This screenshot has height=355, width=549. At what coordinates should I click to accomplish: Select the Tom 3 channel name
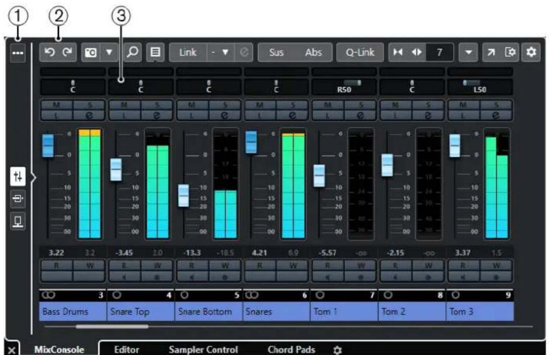pyautogui.click(x=480, y=312)
